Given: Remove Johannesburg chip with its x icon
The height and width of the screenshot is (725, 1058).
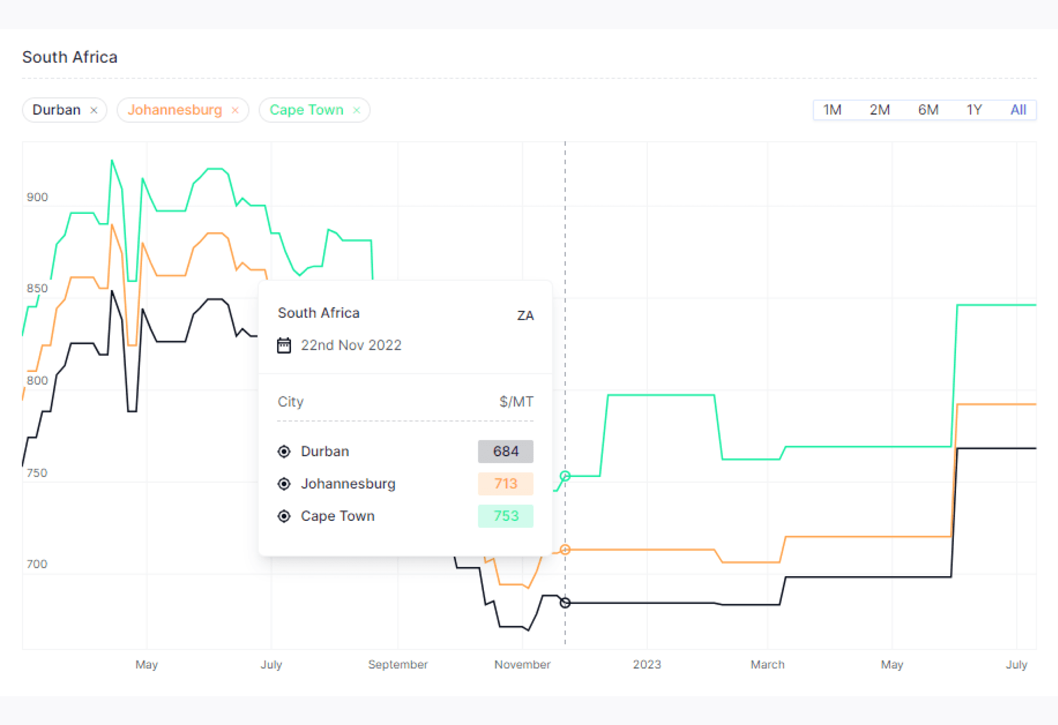Looking at the screenshot, I should click(235, 110).
